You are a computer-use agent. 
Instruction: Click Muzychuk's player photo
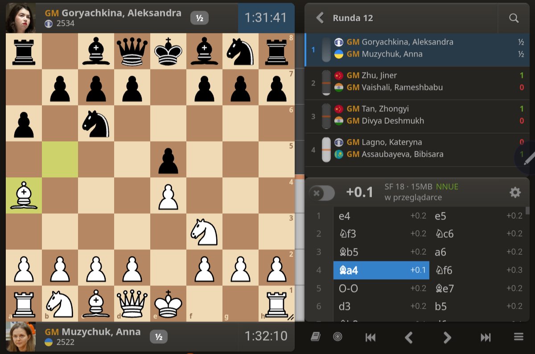pyautogui.click(x=21, y=337)
